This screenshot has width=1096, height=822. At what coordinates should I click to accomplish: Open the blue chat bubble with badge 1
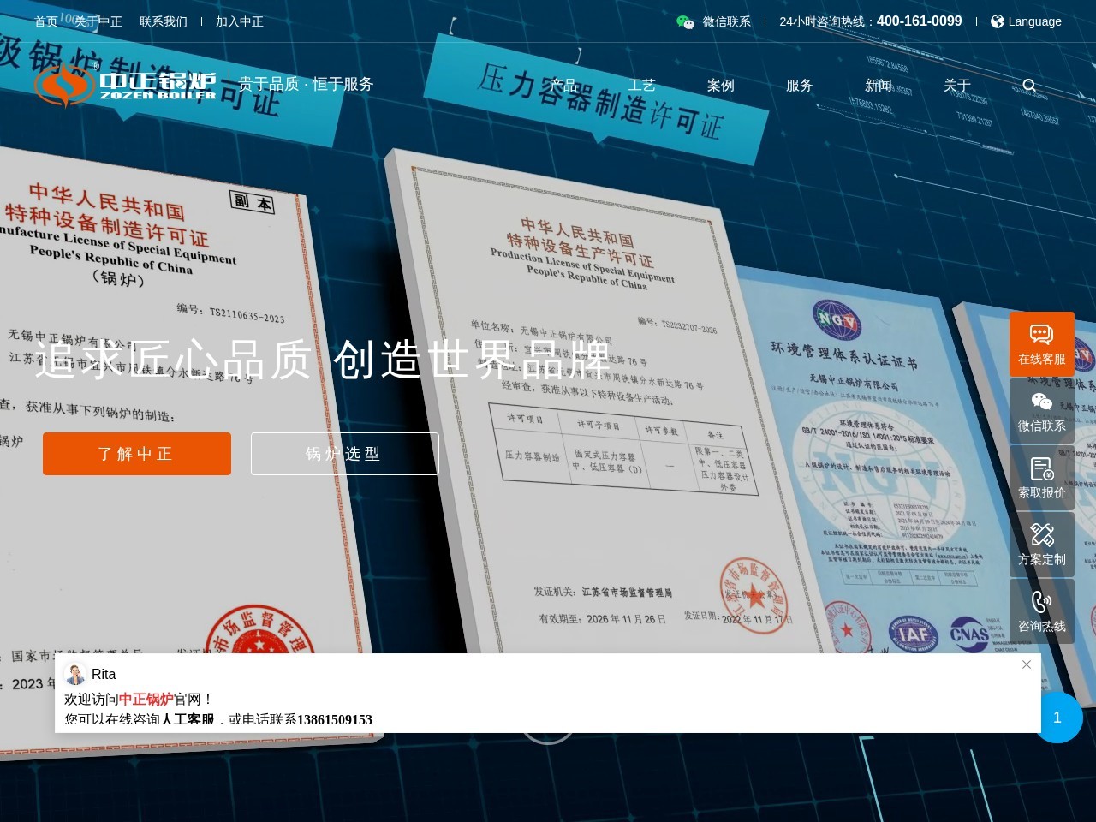1058,718
